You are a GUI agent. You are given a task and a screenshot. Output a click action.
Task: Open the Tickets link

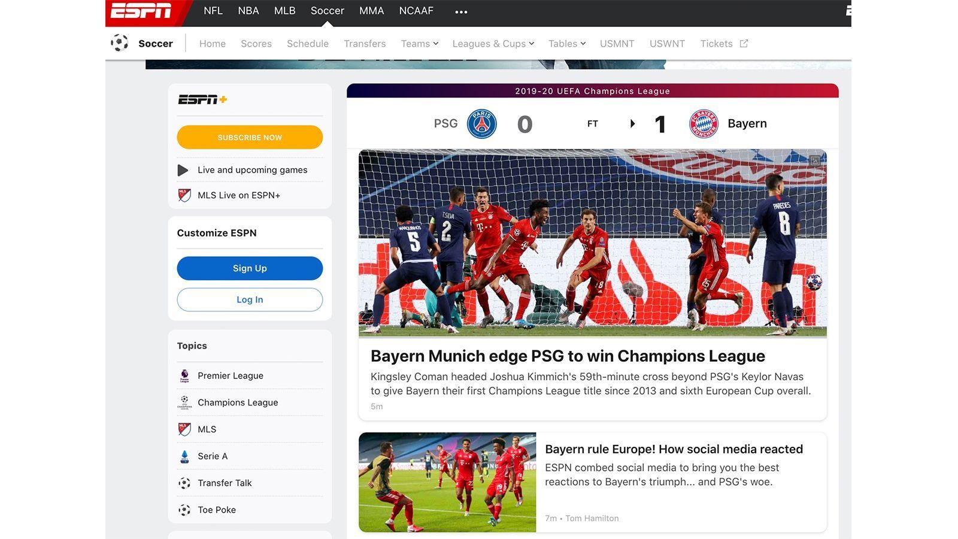point(717,44)
